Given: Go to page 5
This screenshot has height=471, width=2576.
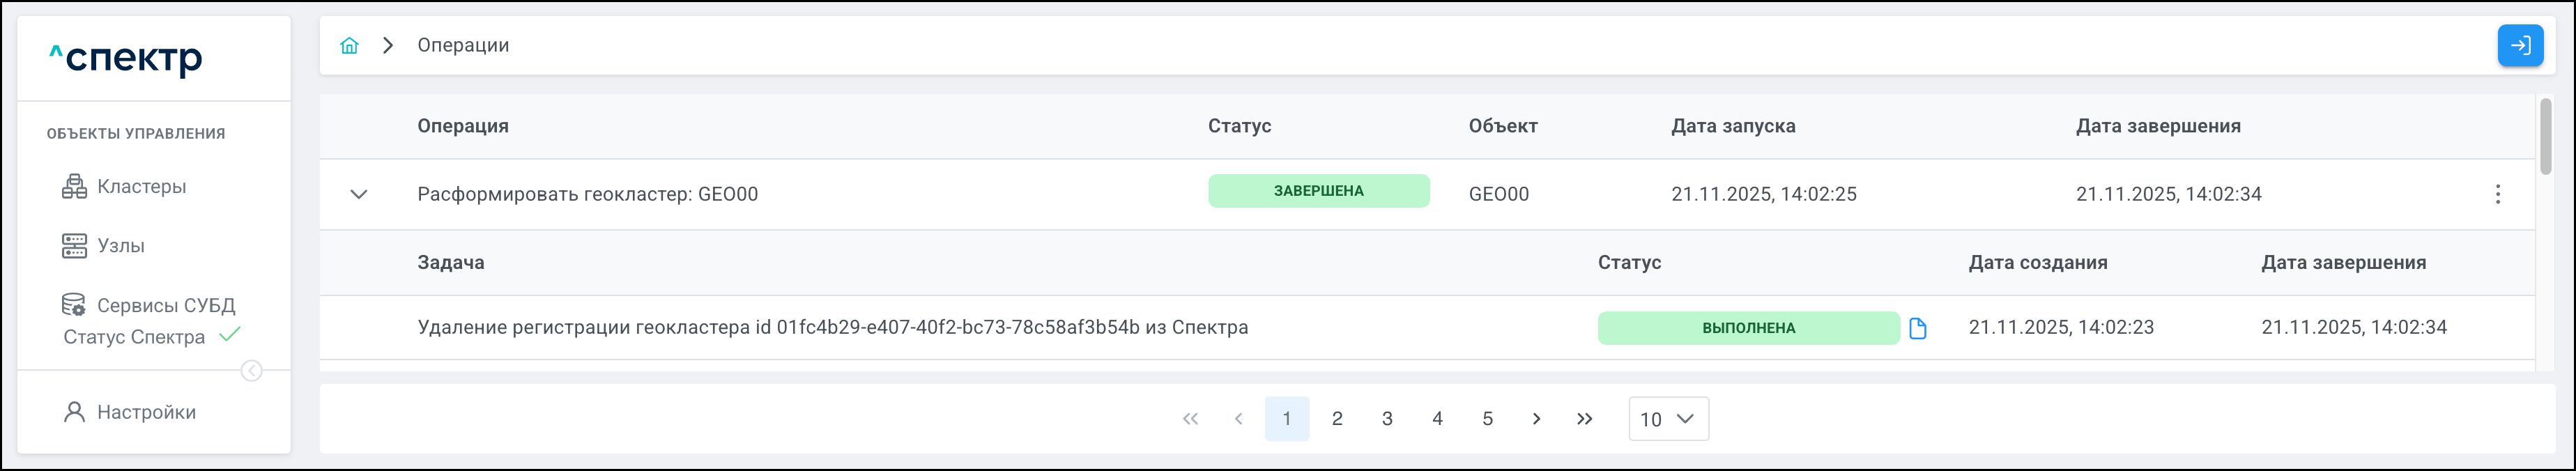Looking at the screenshot, I should tap(1487, 419).
